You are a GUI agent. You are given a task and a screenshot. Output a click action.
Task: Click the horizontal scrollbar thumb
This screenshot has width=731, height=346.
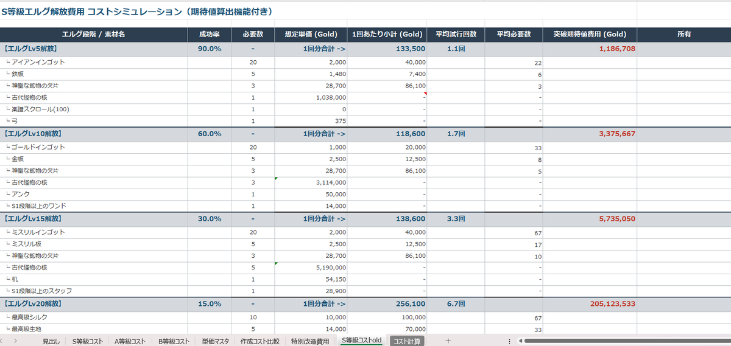pyautogui.click(x=627, y=341)
